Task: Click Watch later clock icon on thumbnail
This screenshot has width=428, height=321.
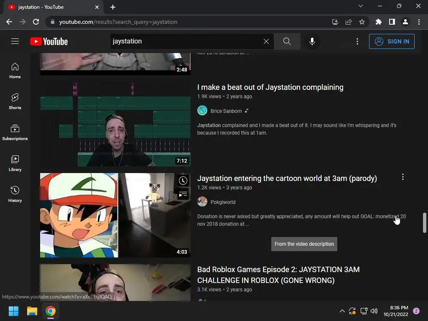Action: pos(183,181)
